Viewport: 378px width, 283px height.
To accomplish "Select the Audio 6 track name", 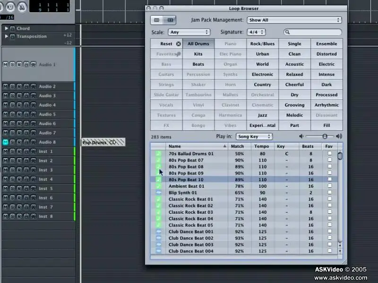I will [x=47, y=124].
